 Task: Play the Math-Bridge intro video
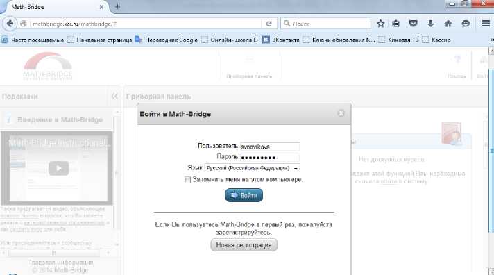pos(58,168)
